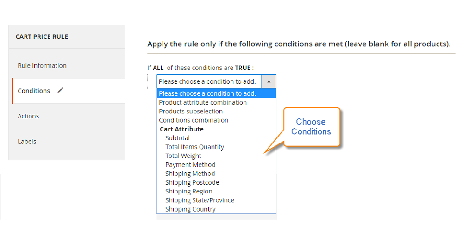
Task: Select Shipping State/Province option
Action: pos(200,200)
